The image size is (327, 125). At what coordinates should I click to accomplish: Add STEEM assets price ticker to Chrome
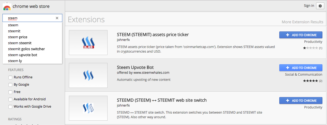[301, 35]
